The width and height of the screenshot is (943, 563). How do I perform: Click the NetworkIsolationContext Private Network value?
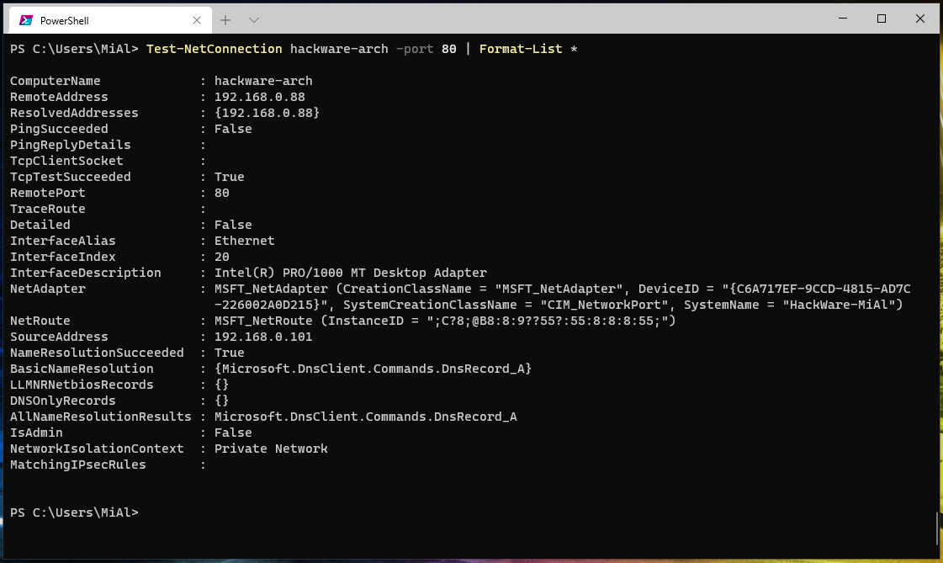[x=271, y=449]
